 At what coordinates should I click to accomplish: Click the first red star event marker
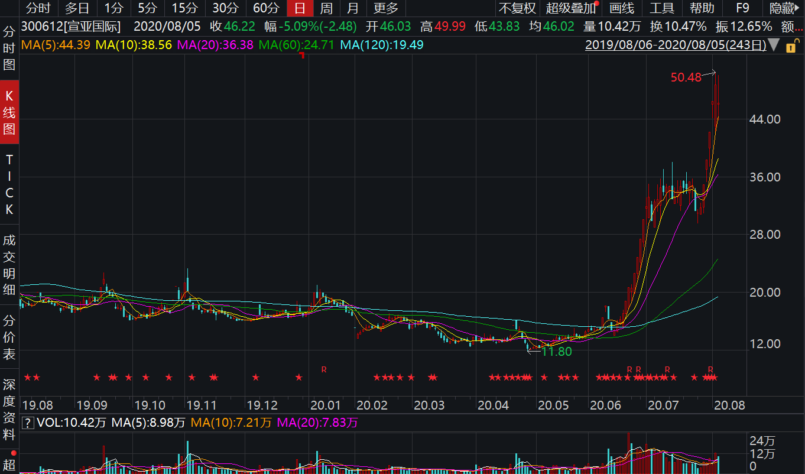27,377
